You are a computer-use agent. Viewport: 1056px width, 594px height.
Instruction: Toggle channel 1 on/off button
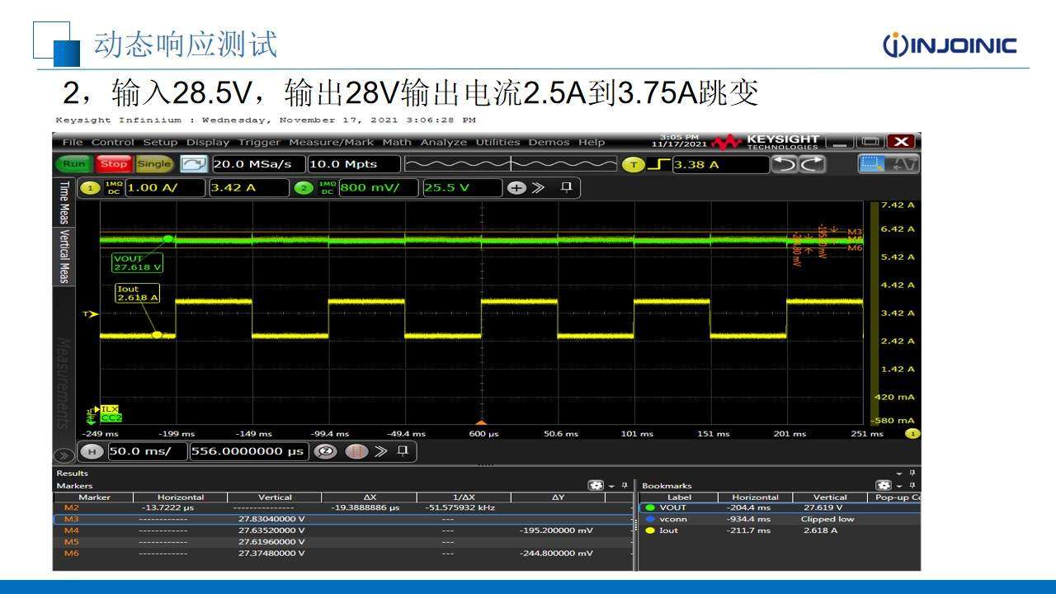point(89,187)
